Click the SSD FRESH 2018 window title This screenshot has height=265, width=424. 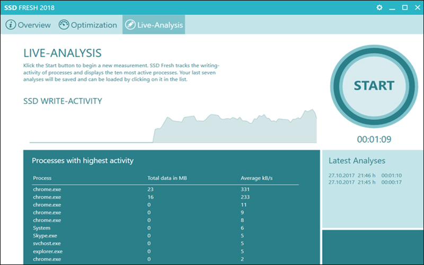coord(29,7)
